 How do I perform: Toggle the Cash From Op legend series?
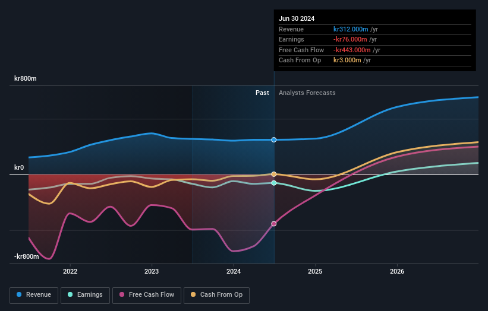click(x=216, y=295)
